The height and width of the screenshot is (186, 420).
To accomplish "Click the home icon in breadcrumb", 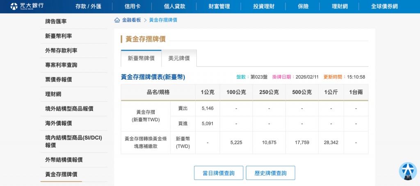I will (117, 20).
